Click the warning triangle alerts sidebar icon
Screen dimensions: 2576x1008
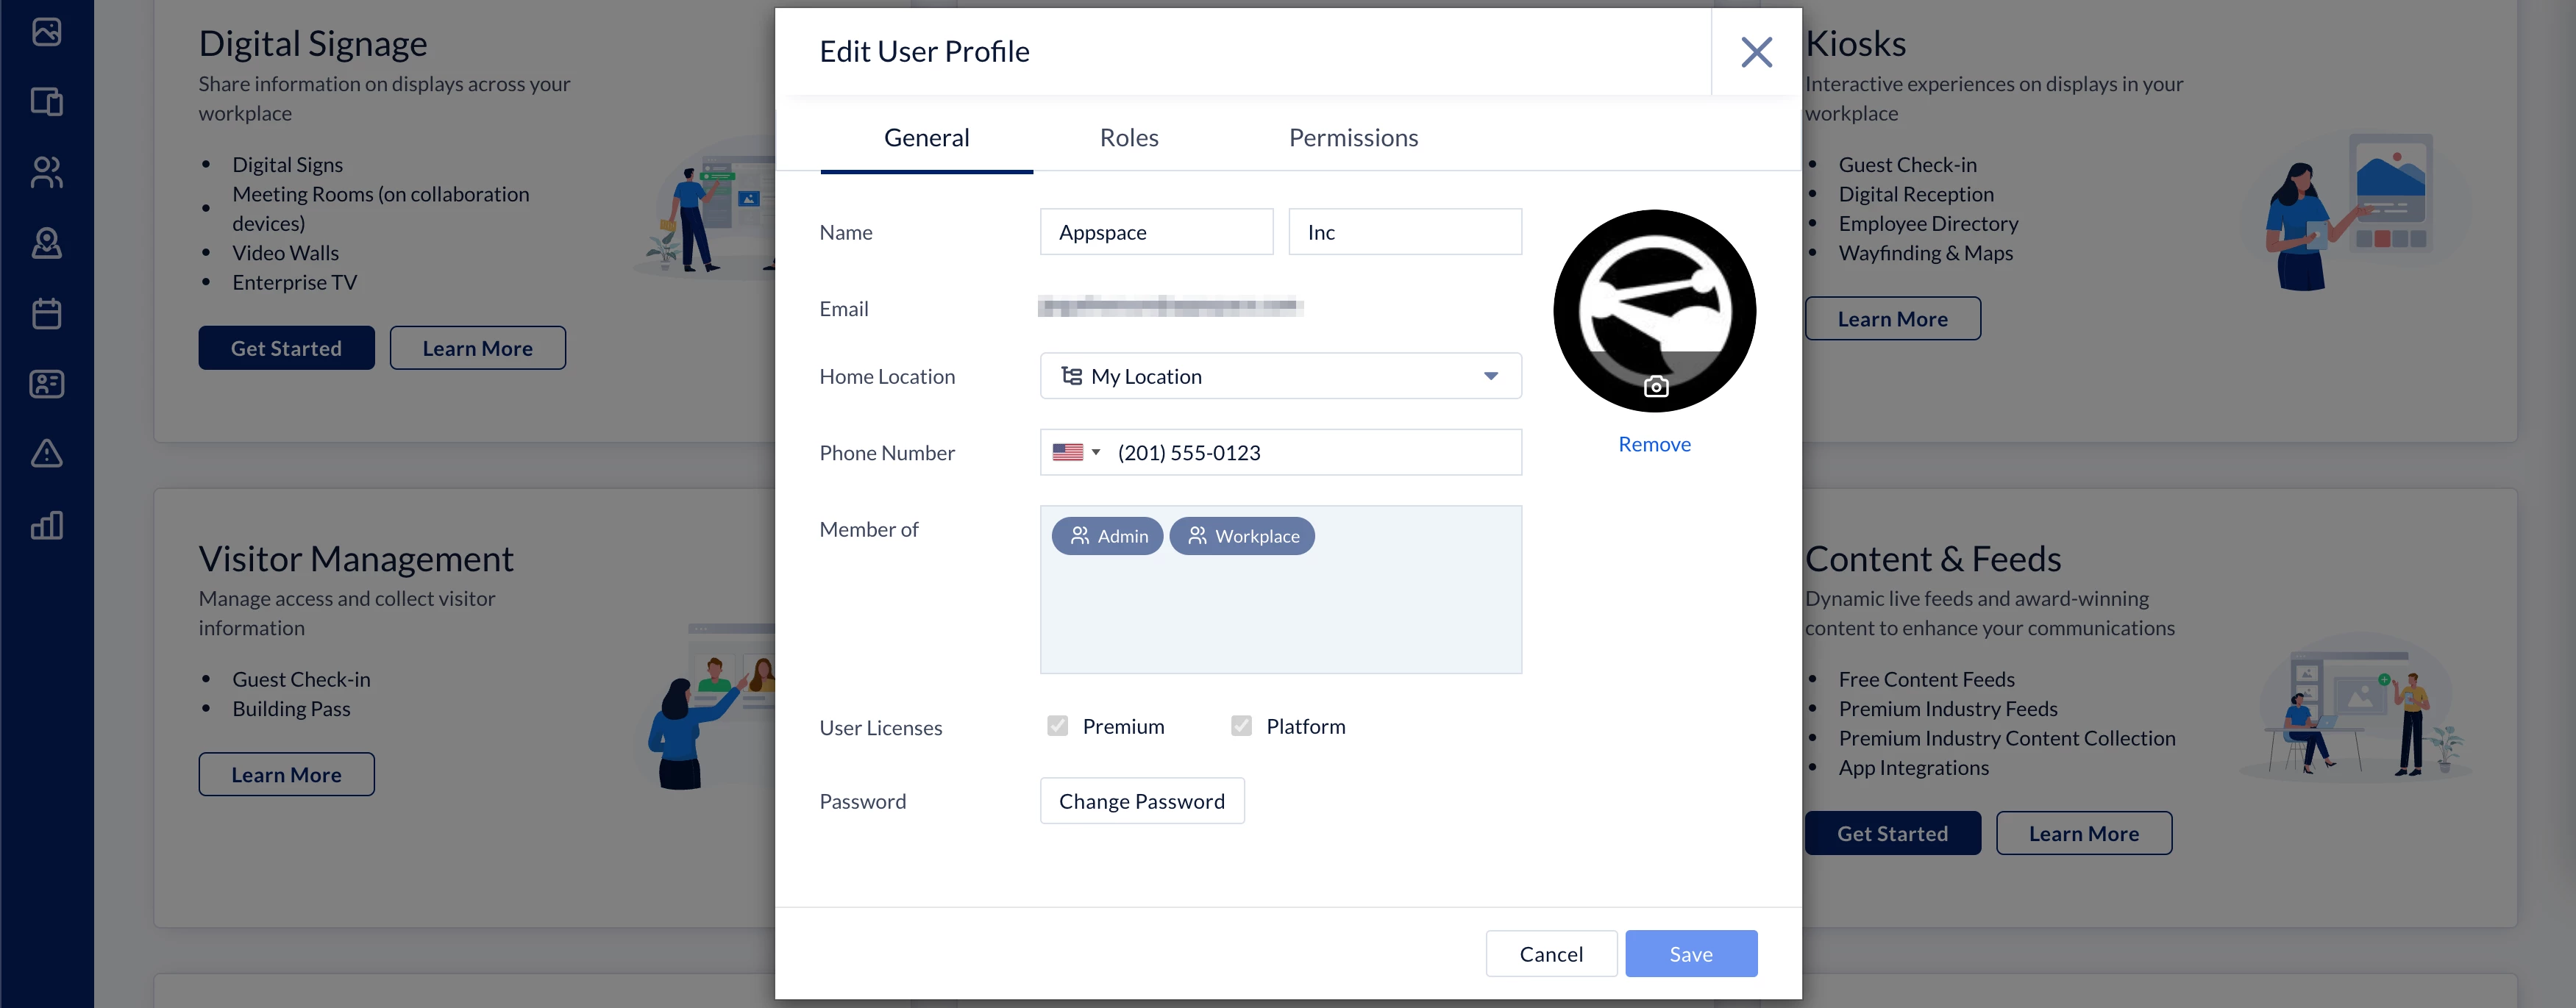tap(46, 454)
